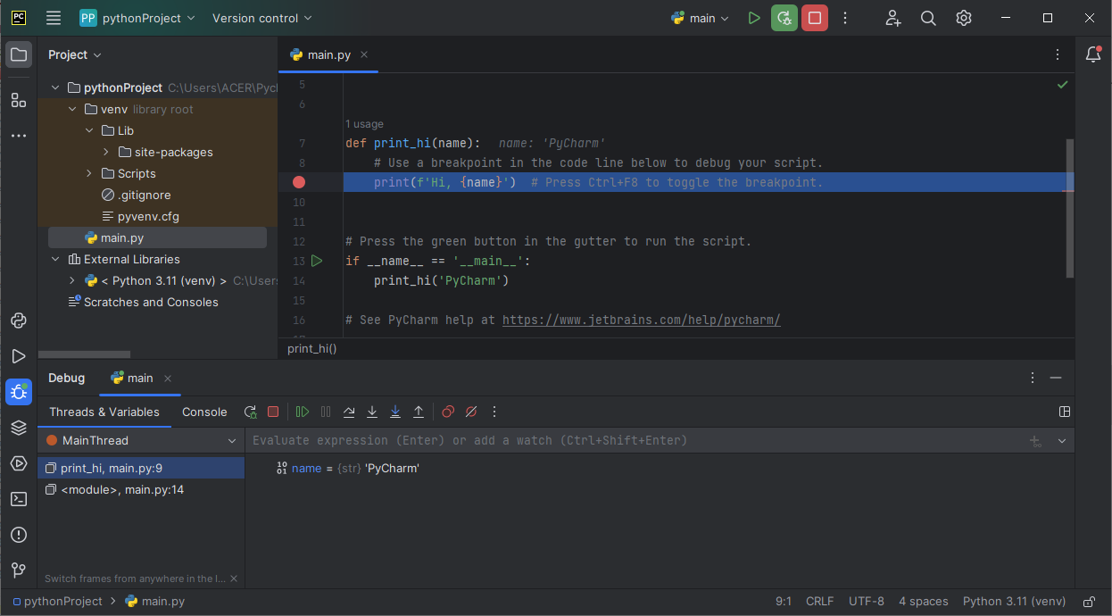Click Step Into My Code
The width and height of the screenshot is (1112, 616).
tap(395, 412)
